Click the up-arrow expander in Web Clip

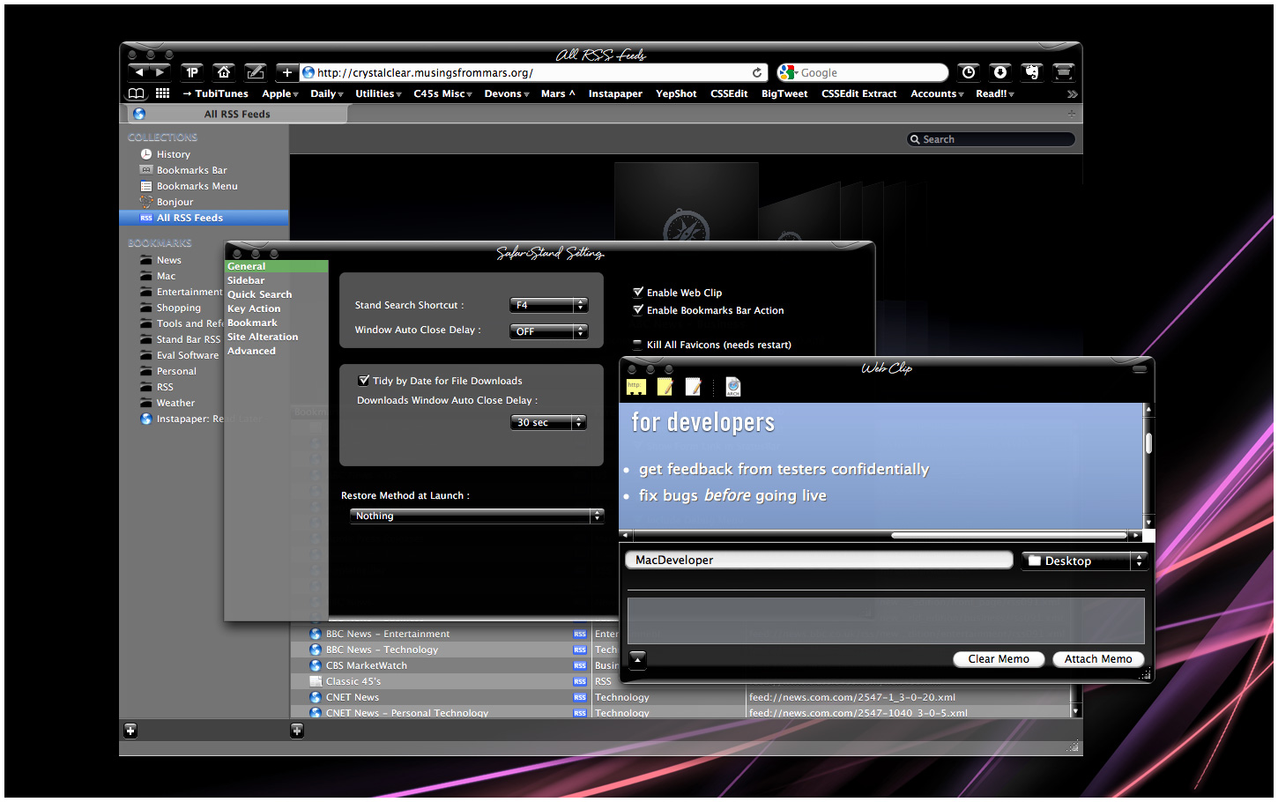point(638,658)
